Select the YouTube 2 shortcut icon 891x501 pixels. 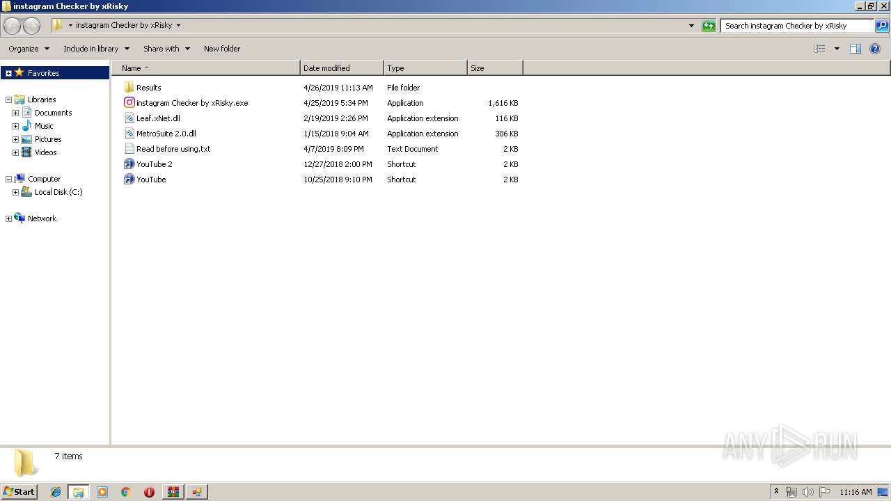coord(129,164)
